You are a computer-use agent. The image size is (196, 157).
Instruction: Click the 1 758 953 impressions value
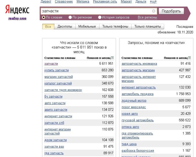183,94
